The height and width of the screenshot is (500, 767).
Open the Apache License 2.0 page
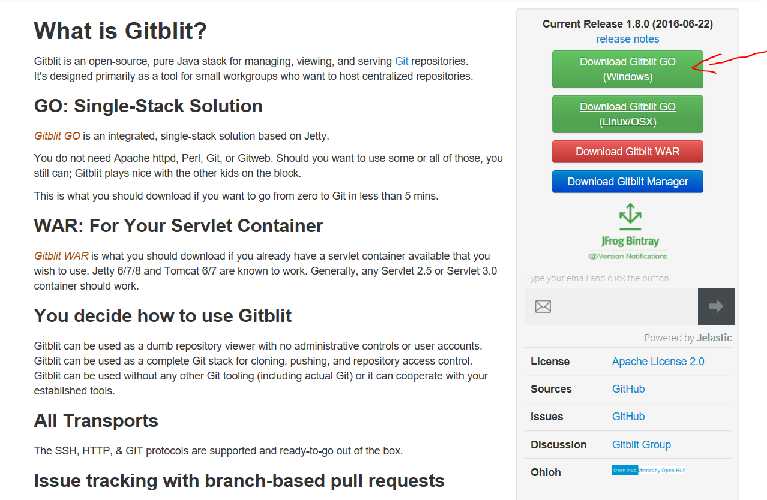pos(658,362)
